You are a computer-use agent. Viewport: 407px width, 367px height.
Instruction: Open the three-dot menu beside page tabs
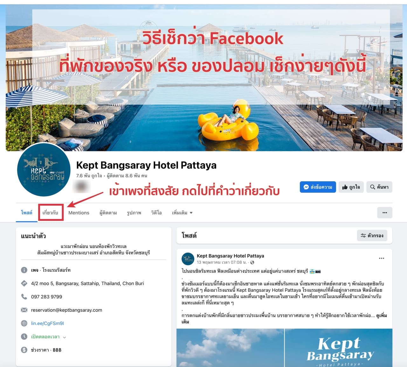(x=385, y=213)
